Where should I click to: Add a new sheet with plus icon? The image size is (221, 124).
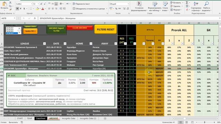[105, 118]
